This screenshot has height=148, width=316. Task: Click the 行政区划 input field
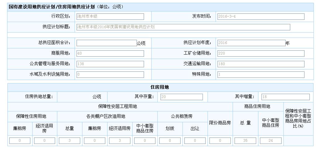(x=110, y=16)
